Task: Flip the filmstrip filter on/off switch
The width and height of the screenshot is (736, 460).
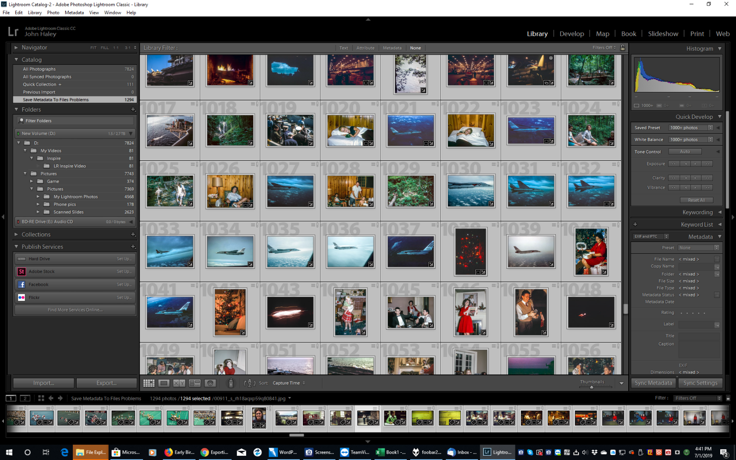Action: coord(728,398)
